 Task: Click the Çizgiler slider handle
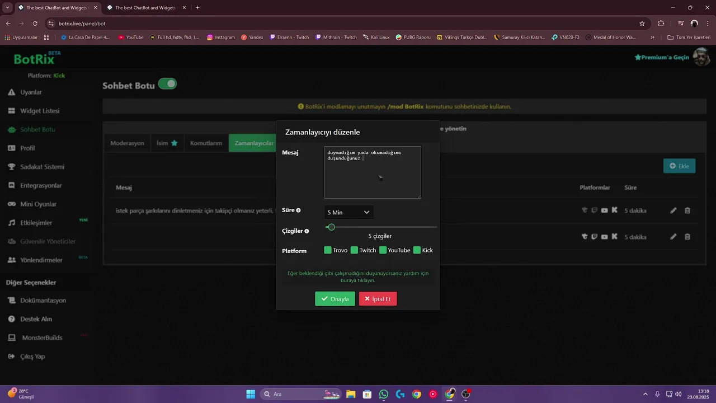pos(331,227)
